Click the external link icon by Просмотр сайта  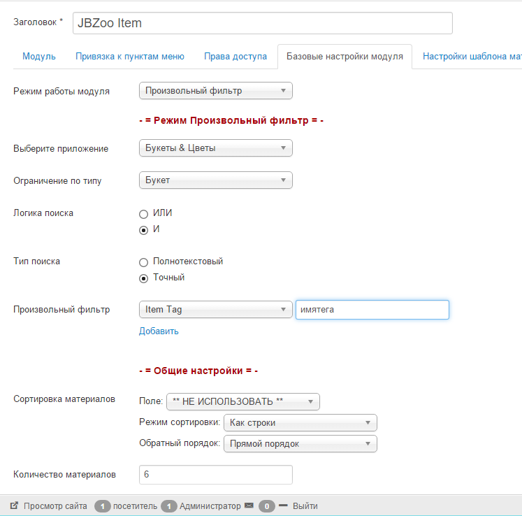pos(14,506)
